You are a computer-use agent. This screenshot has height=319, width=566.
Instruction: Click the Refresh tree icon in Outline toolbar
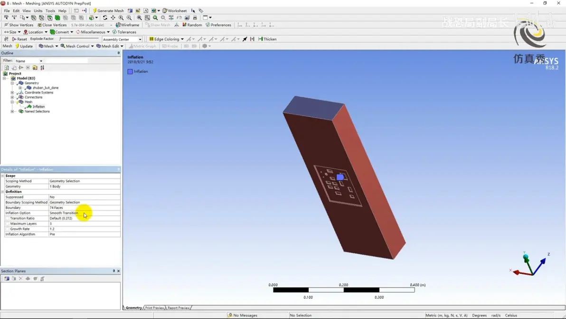7,68
